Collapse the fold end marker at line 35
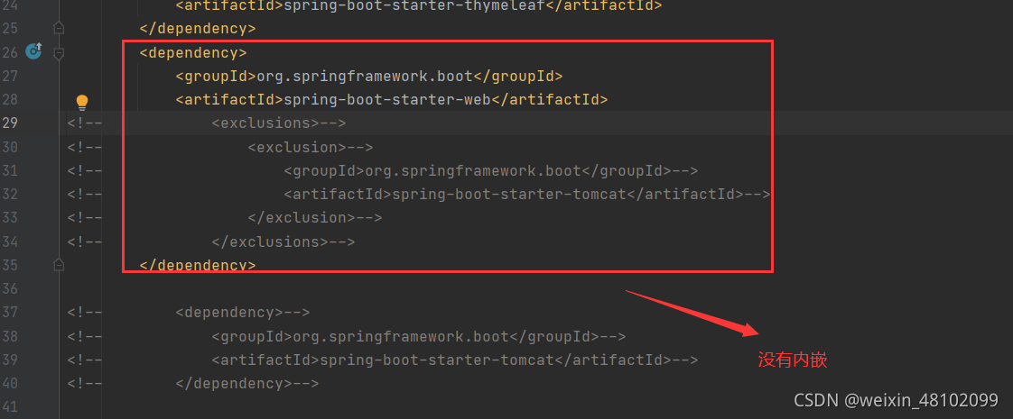The image size is (1013, 419). pos(59,264)
